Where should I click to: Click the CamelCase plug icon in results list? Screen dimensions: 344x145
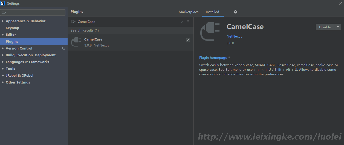(x=76, y=42)
